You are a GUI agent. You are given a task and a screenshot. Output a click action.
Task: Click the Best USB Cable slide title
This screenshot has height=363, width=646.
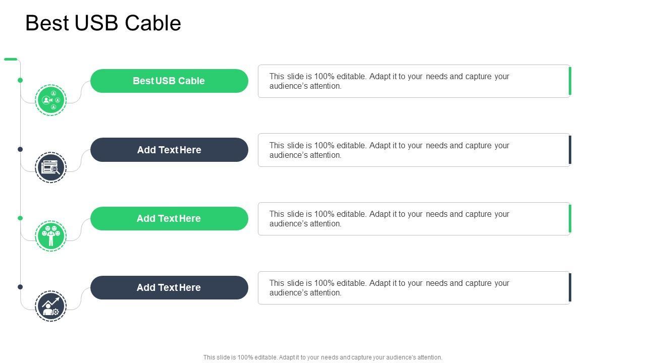[103, 23]
